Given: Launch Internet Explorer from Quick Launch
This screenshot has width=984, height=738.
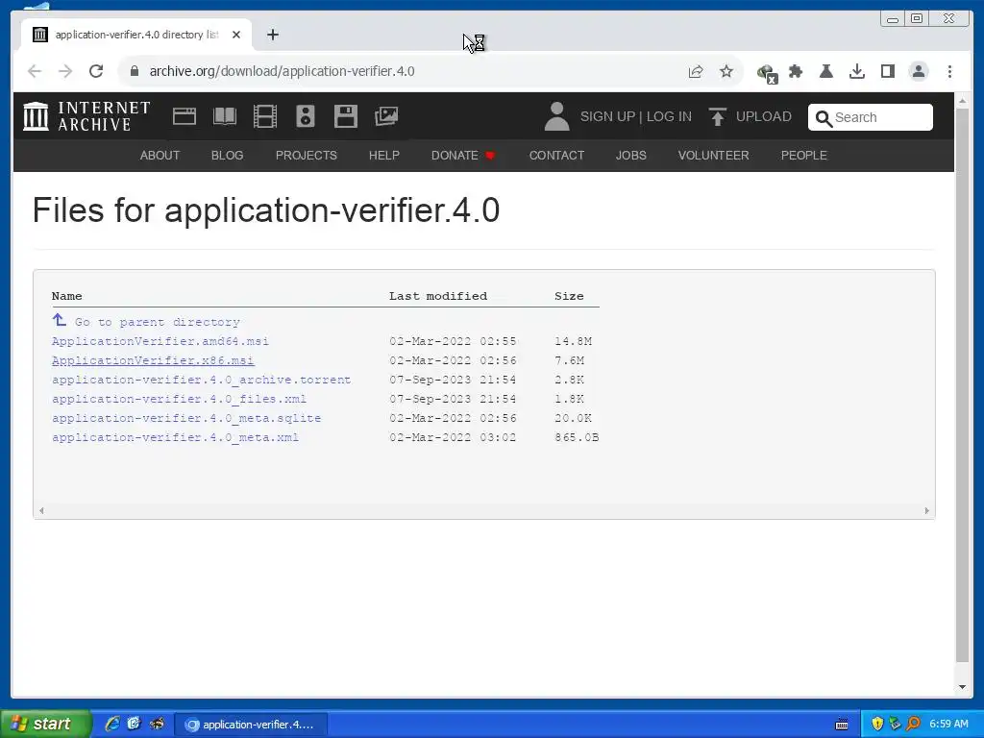Looking at the screenshot, I should coord(111,724).
